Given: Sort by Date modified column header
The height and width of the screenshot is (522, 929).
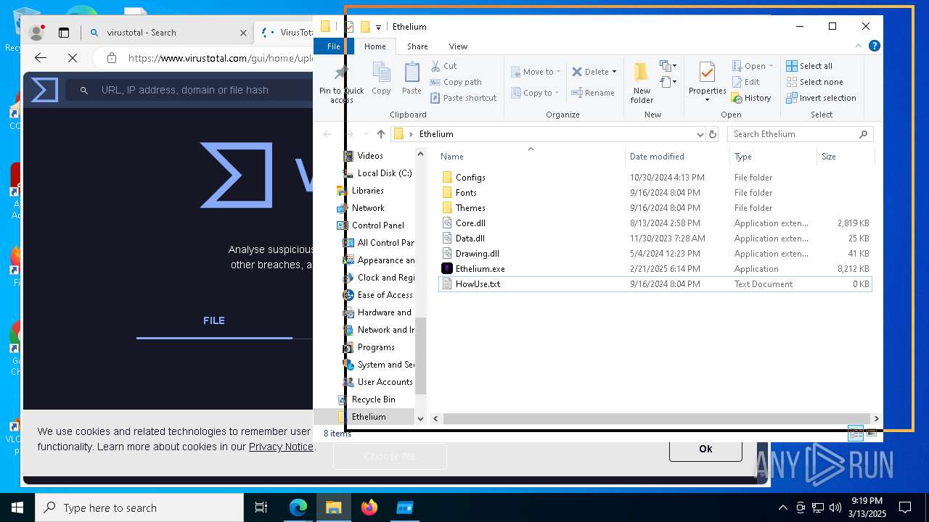Looking at the screenshot, I should (x=677, y=157).
